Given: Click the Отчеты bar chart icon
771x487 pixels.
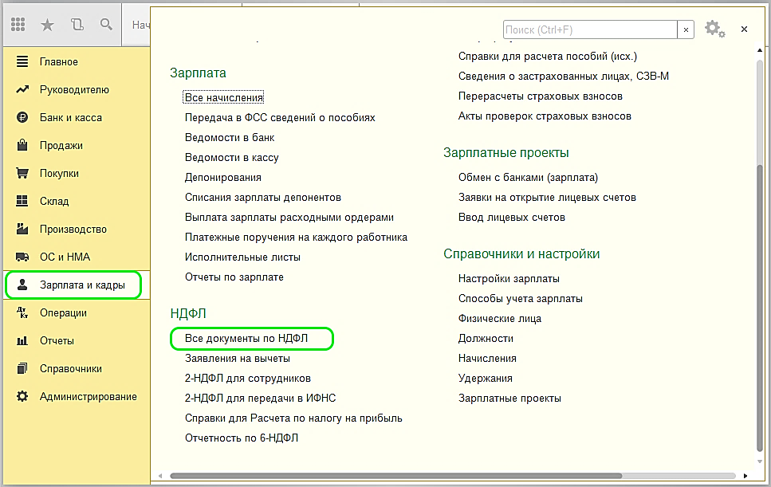Looking at the screenshot, I should 22,340.
